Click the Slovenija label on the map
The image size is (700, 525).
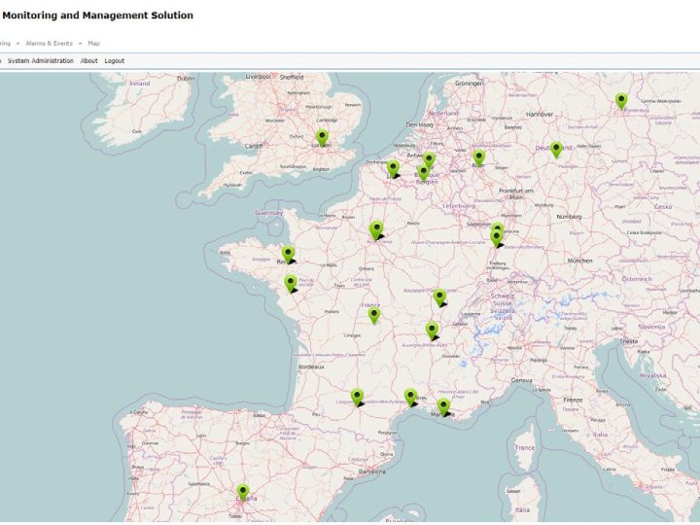coord(651,327)
